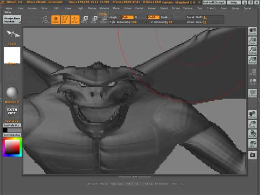Image resolution: width=260 pixels, height=195 pixels.
Task: Select the Rotate transform icon in the top toolbar
Action: point(104,20)
